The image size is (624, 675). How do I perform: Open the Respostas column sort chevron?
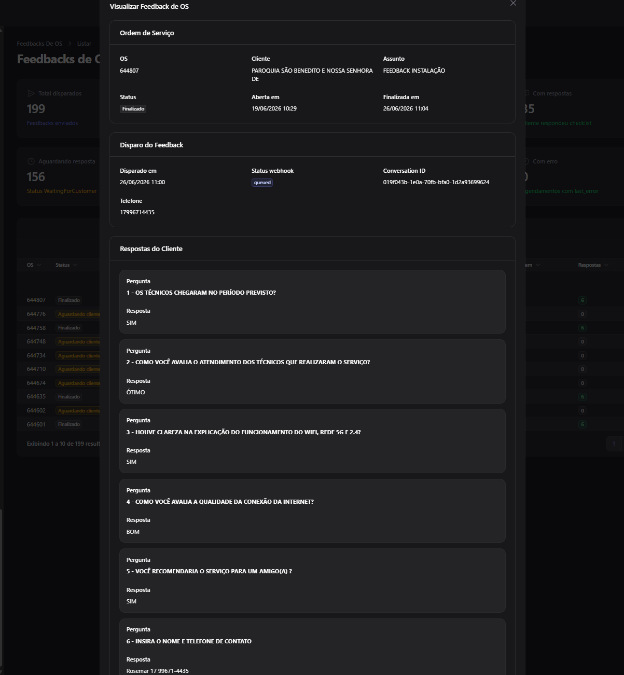coord(606,265)
